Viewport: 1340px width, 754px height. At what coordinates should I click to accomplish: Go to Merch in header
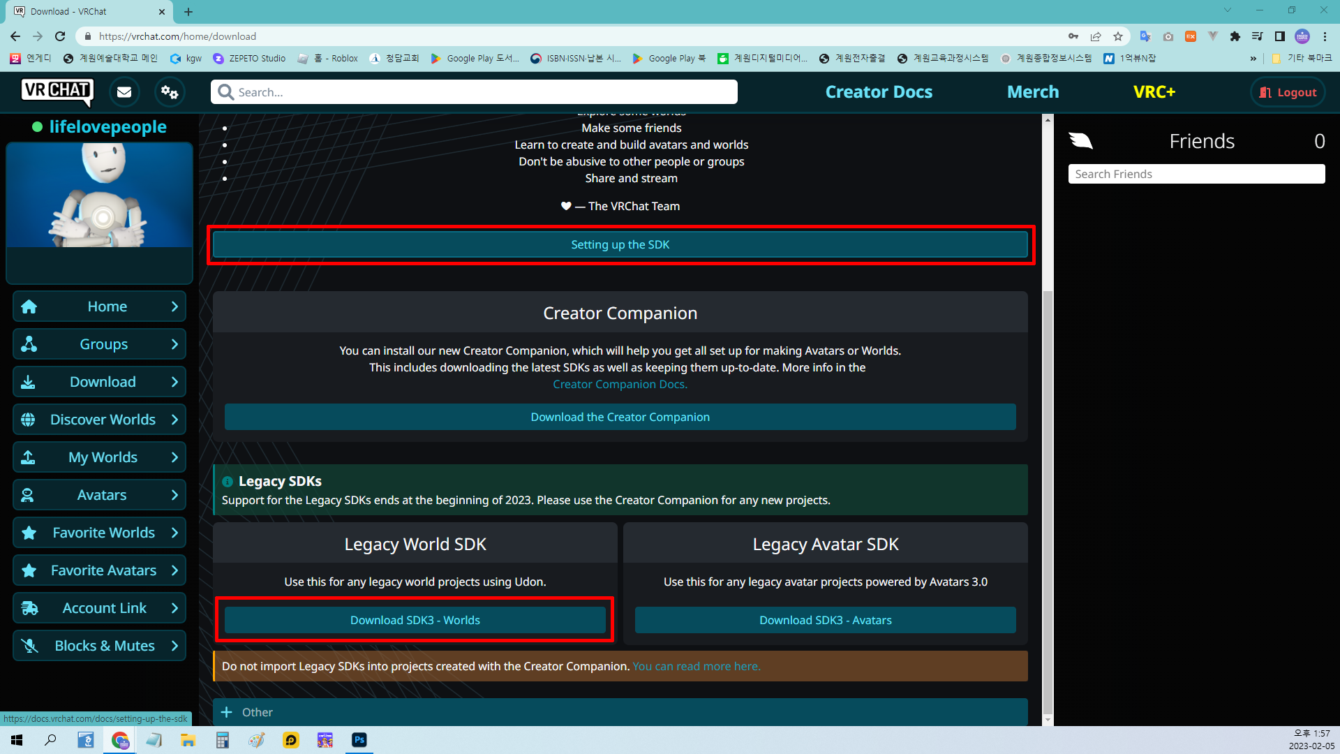pos(1033,92)
